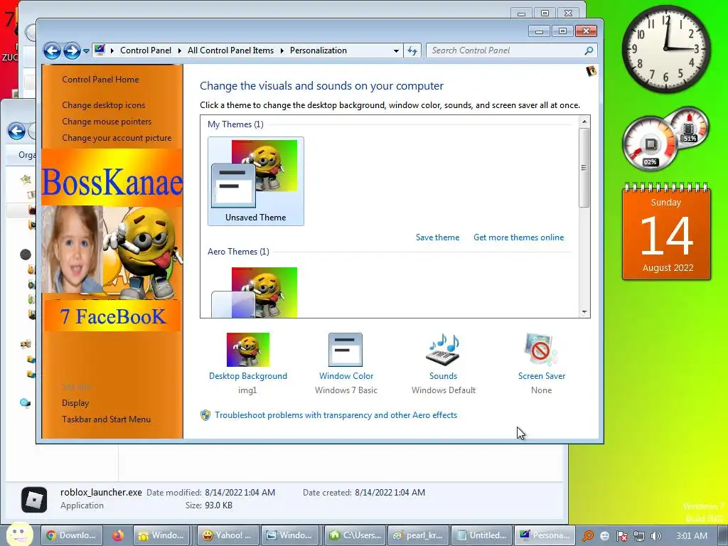728x546 pixels.
Task: Click the Control Panel breadcrumb
Action: point(145,50)
